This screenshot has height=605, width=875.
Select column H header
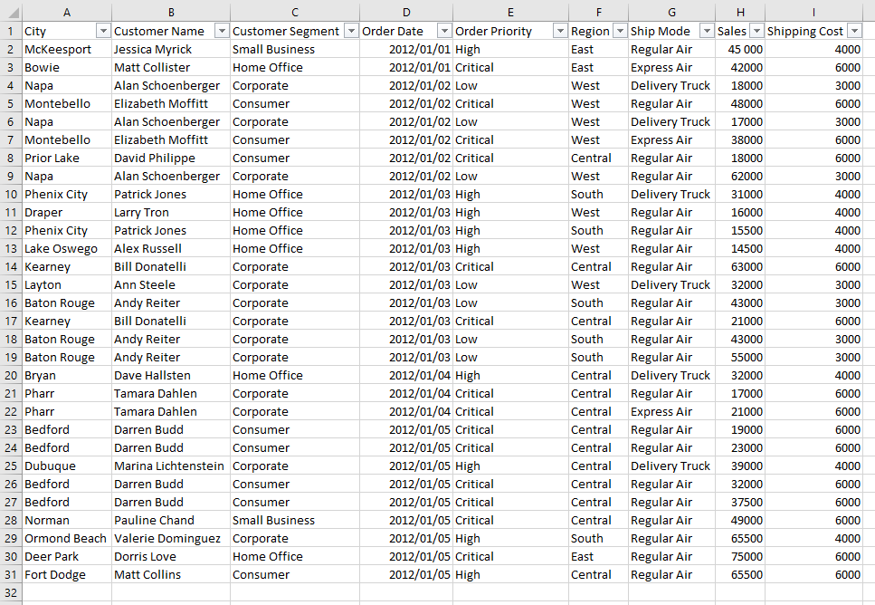pos(740,12)
